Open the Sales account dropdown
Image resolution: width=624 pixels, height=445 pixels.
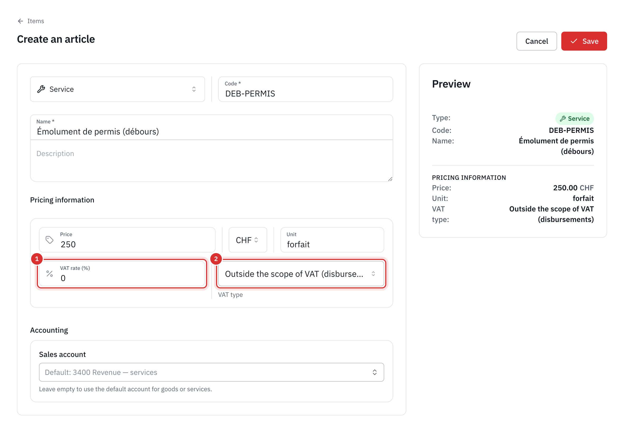click(212, 372)
